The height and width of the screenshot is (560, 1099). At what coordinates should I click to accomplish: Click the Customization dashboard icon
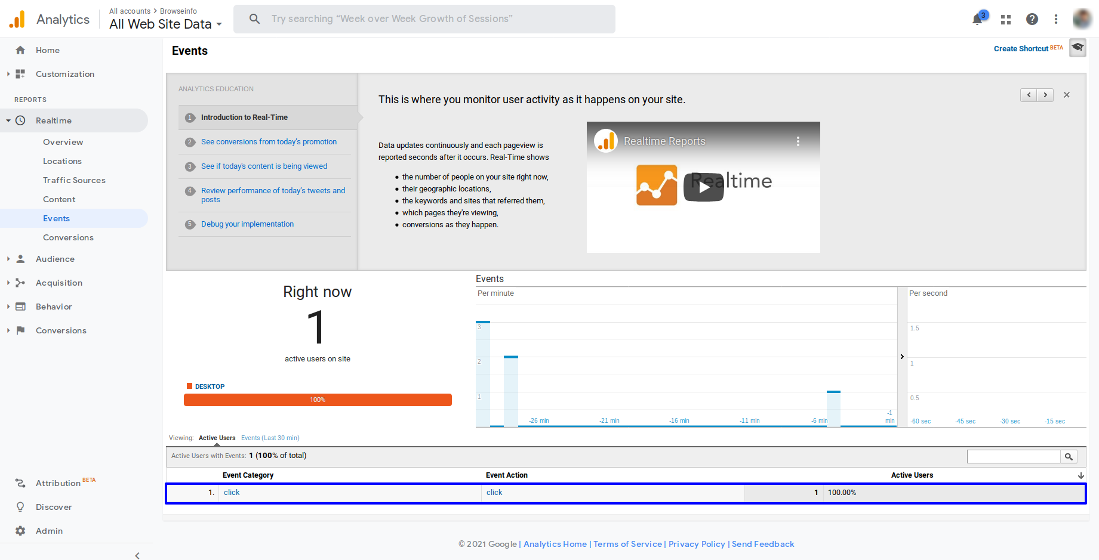click(20, 74)
